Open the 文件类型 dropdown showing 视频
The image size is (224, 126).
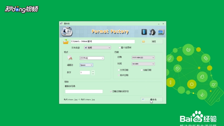pos(97,48)
